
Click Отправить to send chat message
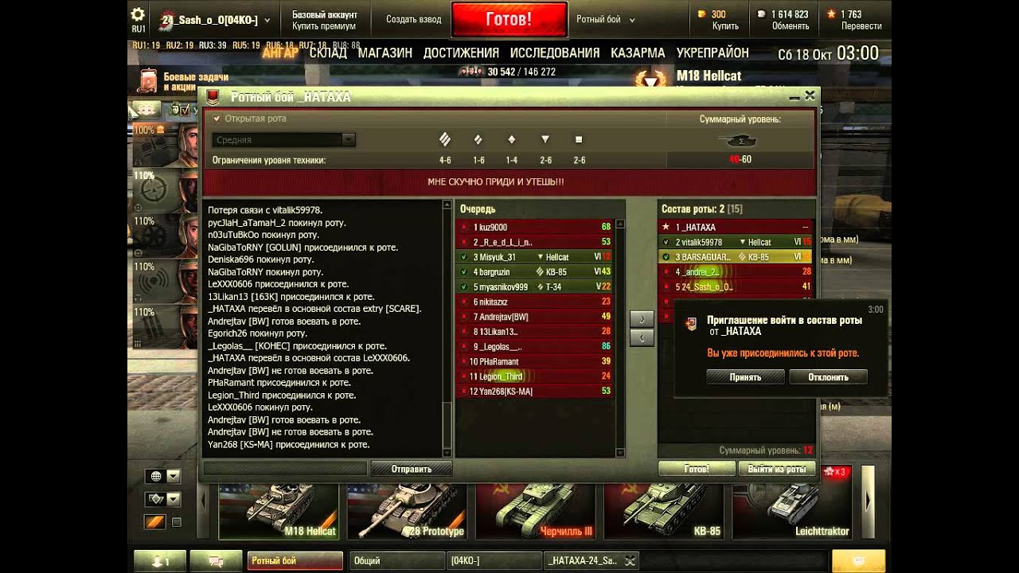pos(412,469)
